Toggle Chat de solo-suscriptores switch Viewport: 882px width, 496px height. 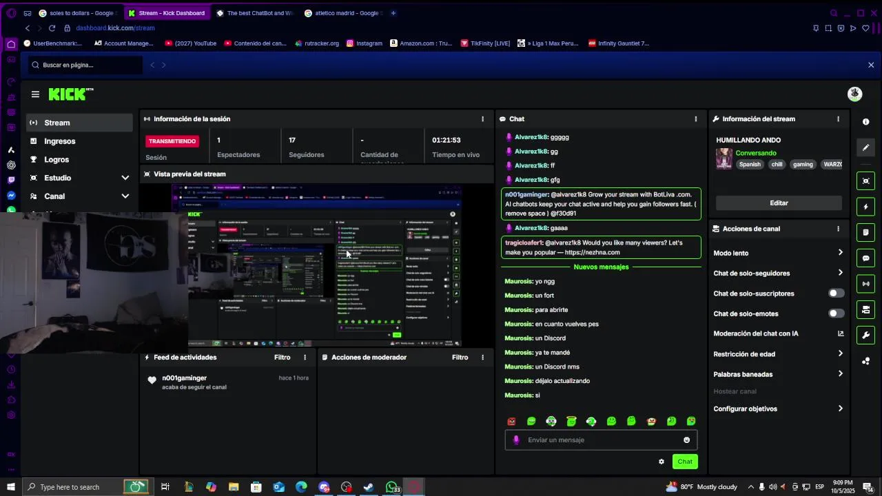(x=836, y=293)
